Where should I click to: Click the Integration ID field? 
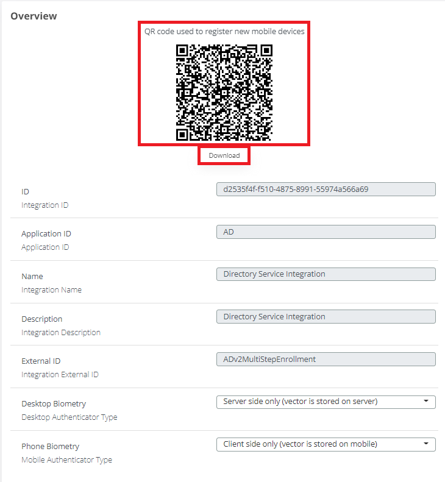coord(326,189)
